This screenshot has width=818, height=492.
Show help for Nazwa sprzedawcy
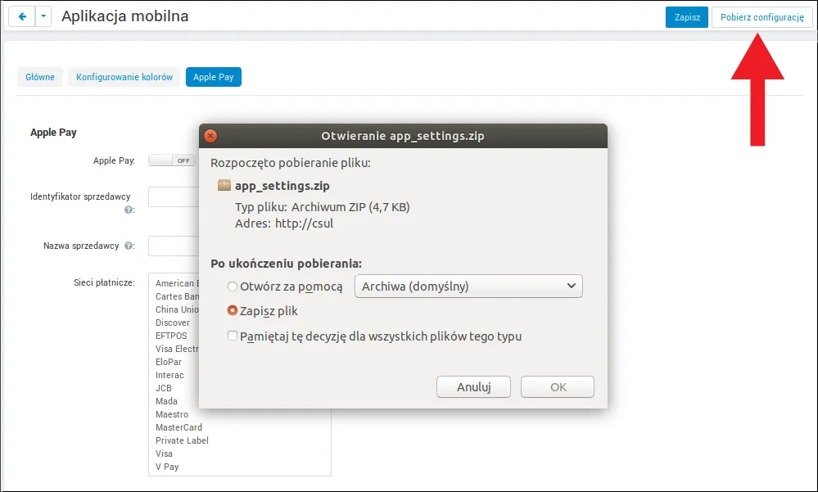129,246
